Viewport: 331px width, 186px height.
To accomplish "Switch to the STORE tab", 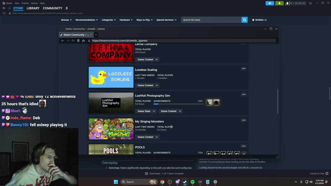I will click(18, 8).
